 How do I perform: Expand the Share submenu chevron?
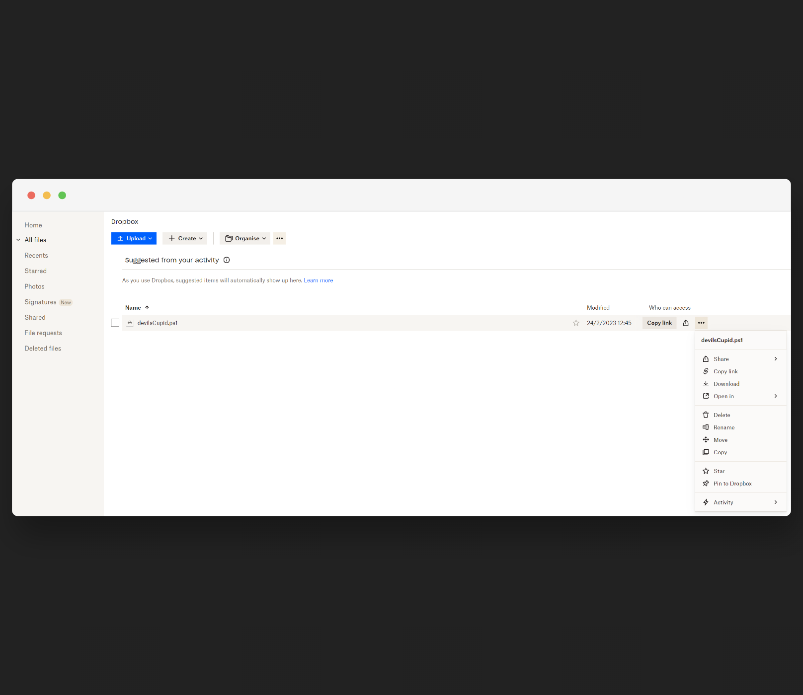(x=776, y=359)
